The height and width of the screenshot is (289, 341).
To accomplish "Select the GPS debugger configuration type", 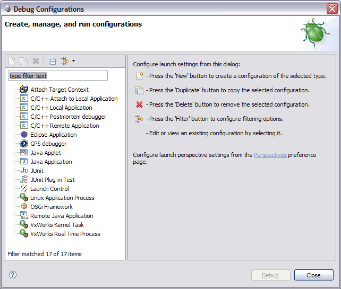I will (x=48, y=144).
